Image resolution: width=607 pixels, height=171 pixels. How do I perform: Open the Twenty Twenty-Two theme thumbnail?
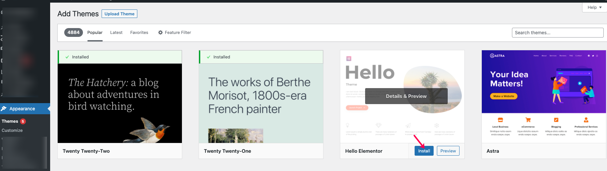(120, 103)
